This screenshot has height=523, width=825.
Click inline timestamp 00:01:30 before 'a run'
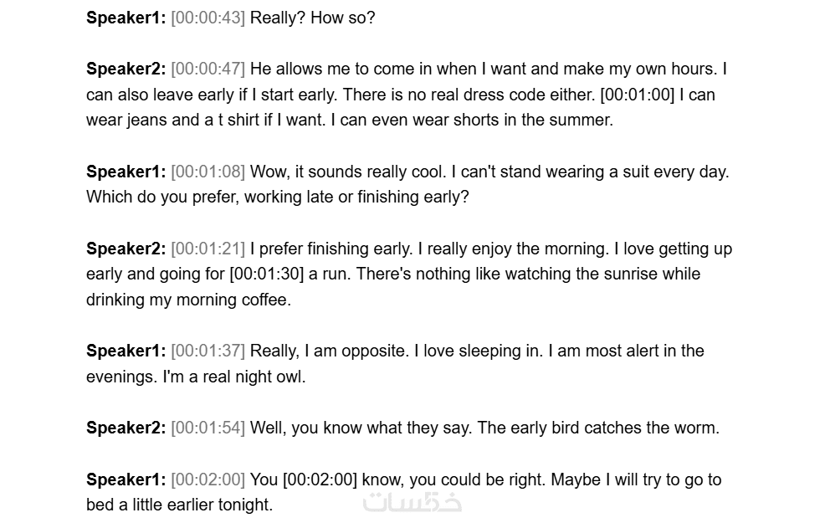click(267, 274)
